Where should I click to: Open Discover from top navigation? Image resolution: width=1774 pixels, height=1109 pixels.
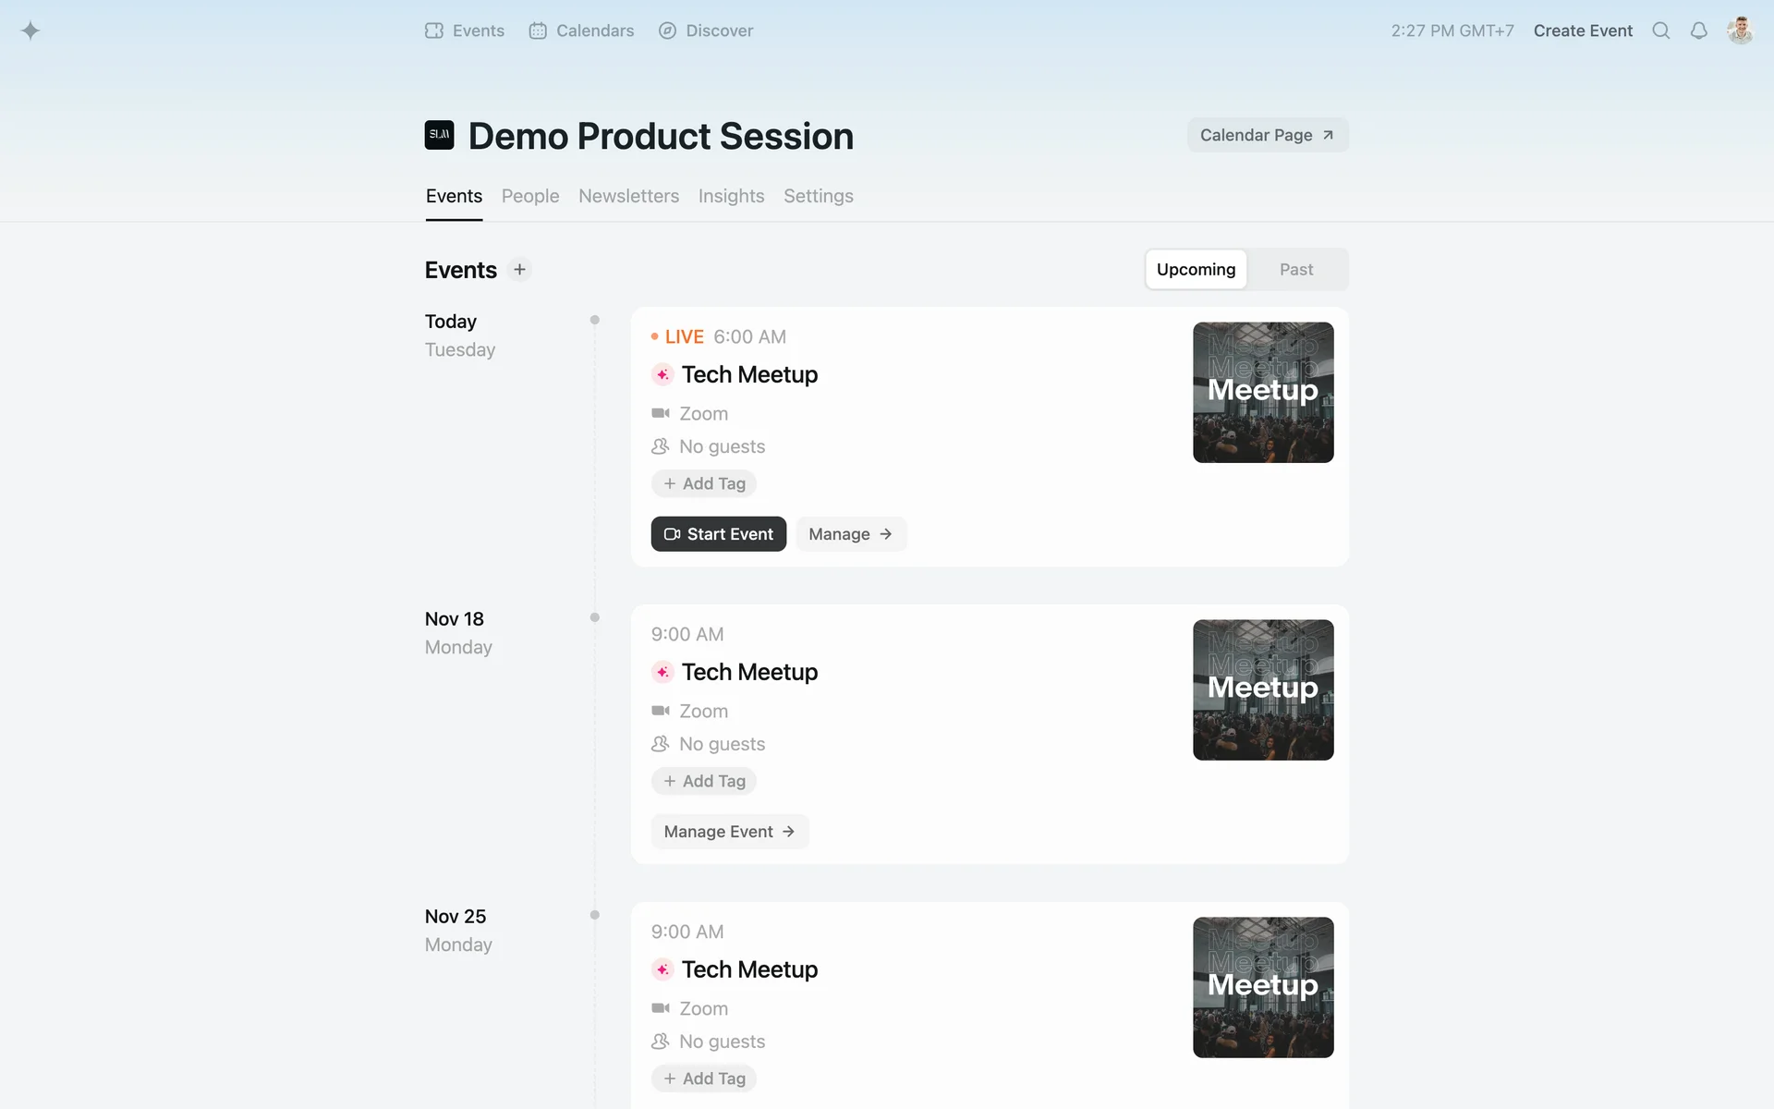coord(706,30)
